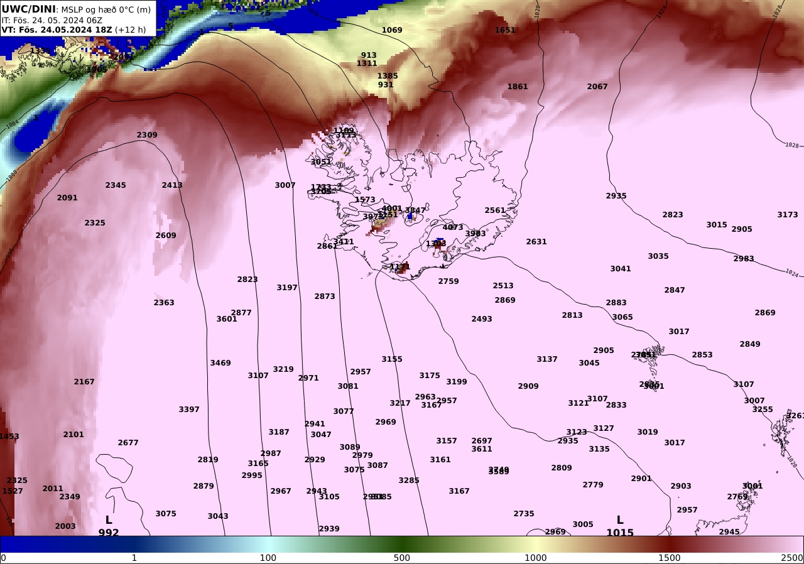This screenshot has width=804, height=564.
Task: Click the colorbar tick label 500
Action: click(x=402, y=558)
